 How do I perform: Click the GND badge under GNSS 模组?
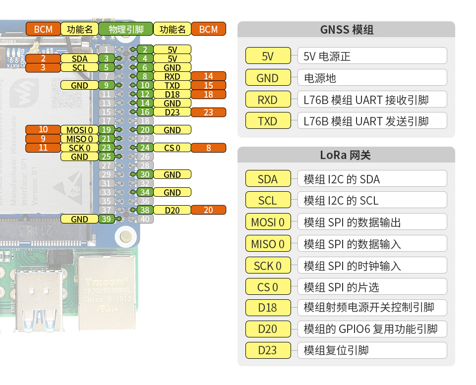pos(268,77)
